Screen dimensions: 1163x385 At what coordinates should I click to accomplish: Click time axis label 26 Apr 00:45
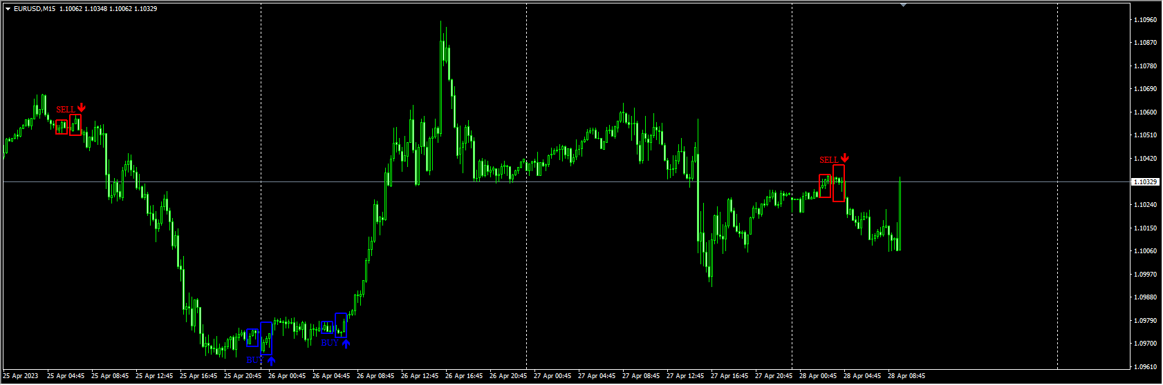(x=287, y=376)
